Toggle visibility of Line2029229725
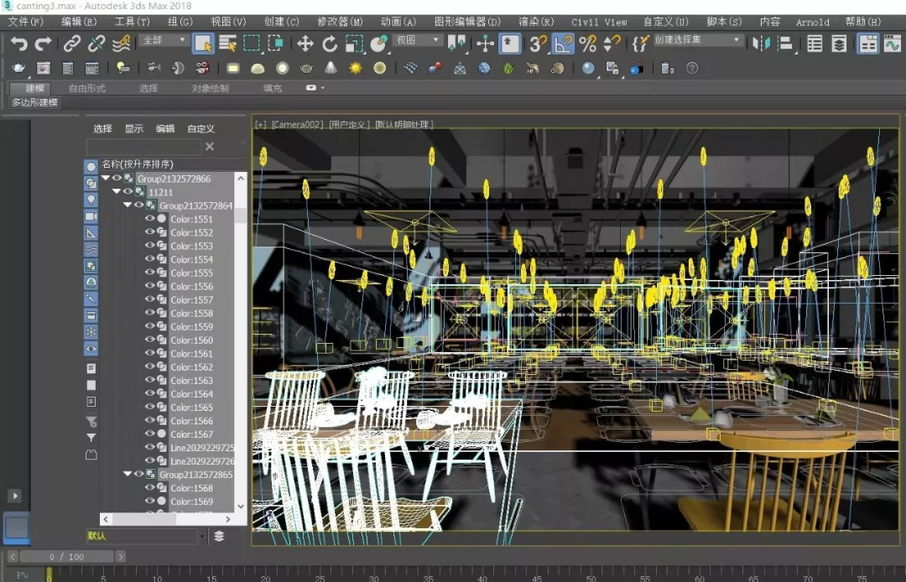The image size is (906, 582). point(150,448)
